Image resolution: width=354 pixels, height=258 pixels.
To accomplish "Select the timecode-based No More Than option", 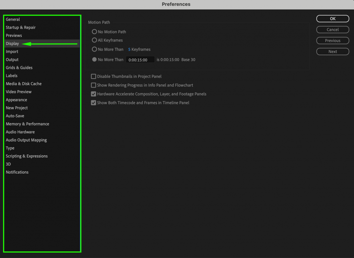I will 94,59.
